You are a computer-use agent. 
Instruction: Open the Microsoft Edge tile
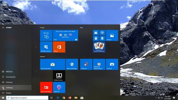pos(72,64)
